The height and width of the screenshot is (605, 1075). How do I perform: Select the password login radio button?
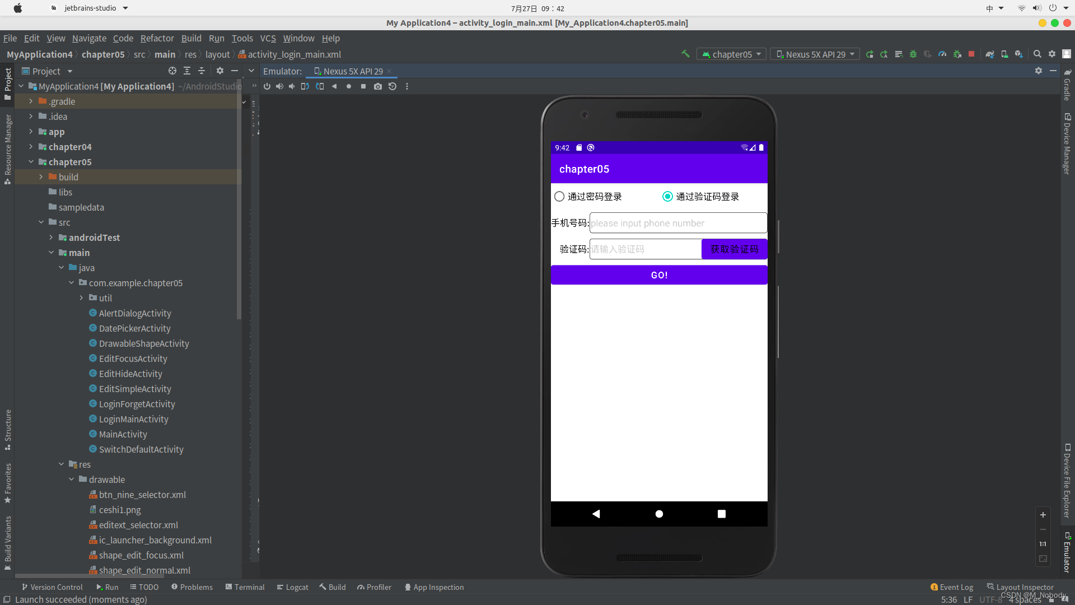click(559, 197)
